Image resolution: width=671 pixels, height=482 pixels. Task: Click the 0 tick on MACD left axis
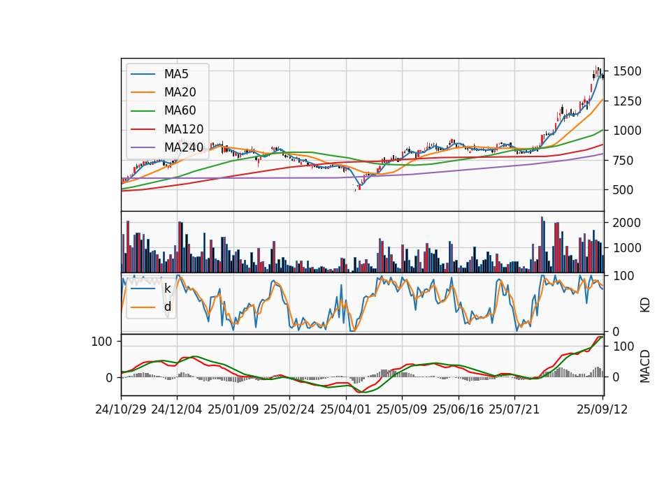[x=109, y=378]
